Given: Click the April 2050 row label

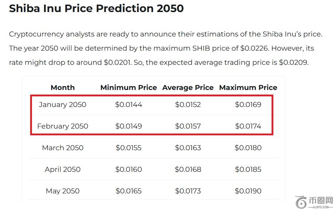Looking at the screenshot, I should pos(62,169).
